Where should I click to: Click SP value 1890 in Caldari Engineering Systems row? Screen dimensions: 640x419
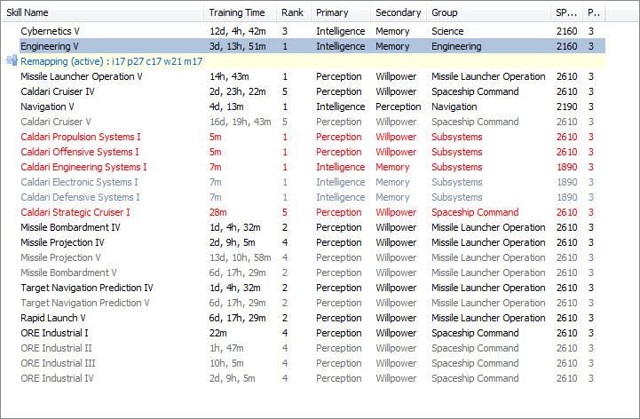[x=566, y=167]
